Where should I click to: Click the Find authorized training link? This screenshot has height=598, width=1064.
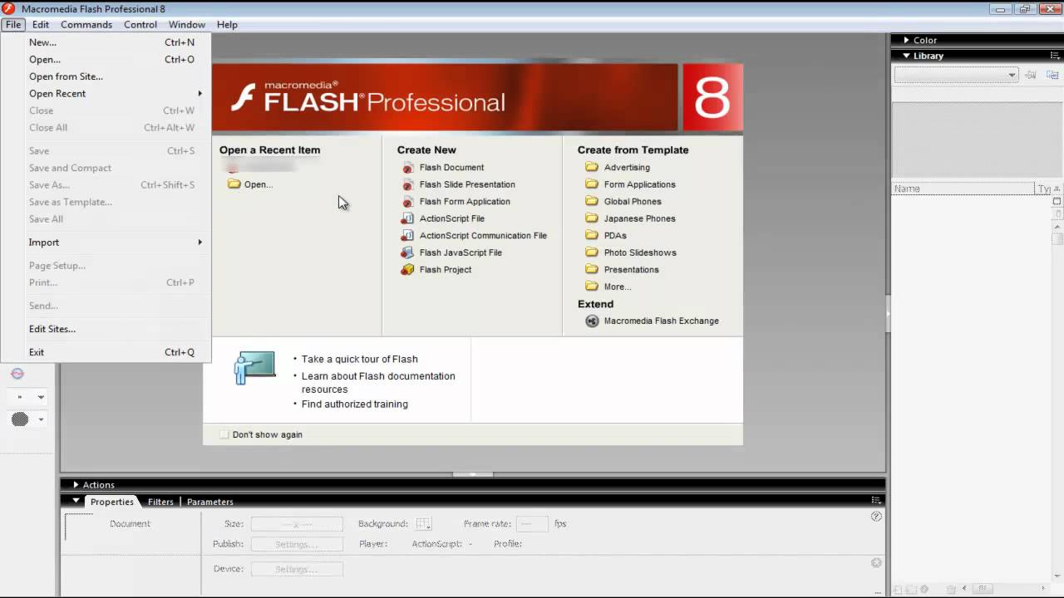355,404
